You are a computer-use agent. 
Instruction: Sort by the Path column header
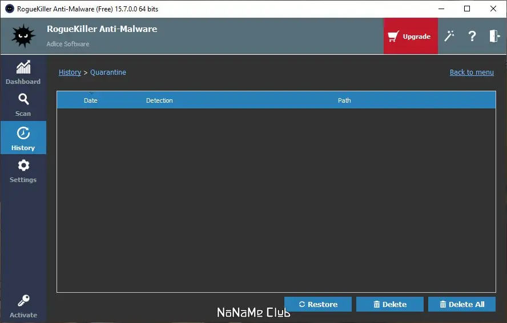pyautogui.click(x=344, y=100)
